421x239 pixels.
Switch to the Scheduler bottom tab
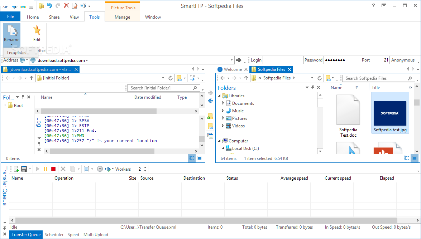[x=54, y=234]
